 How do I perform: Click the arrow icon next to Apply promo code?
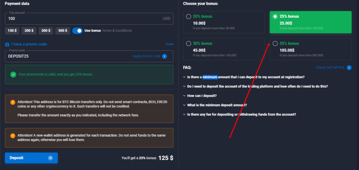point(165,56)
